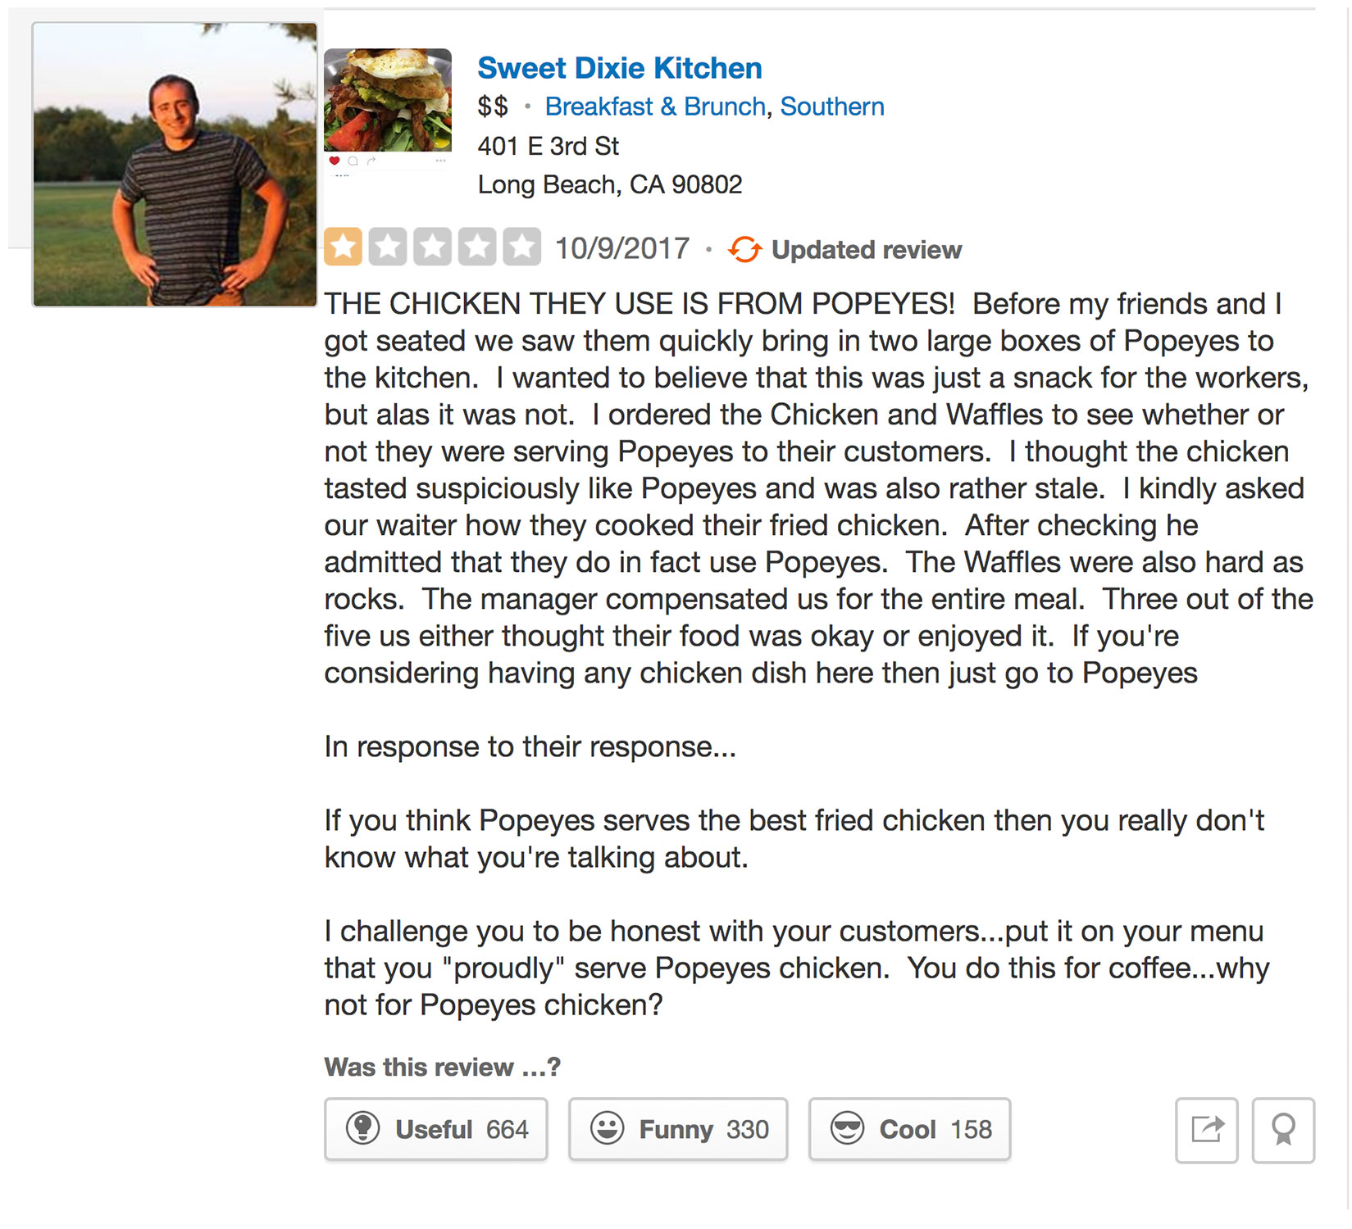
Task: Click the share review arrow icon
Action: (1206, 1130)
